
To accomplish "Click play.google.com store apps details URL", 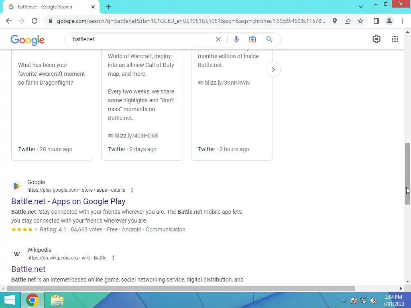I will click(x=76, y=190).
